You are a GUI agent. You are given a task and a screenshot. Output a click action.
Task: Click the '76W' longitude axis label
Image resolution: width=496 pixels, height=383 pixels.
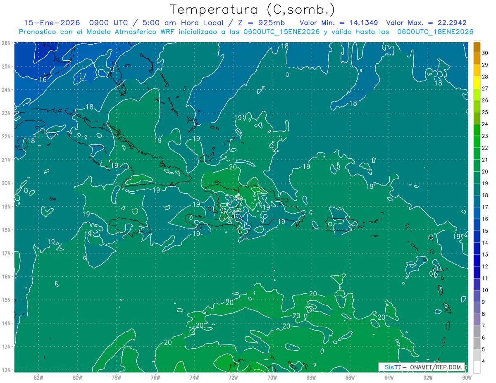[x=155, y=377]
